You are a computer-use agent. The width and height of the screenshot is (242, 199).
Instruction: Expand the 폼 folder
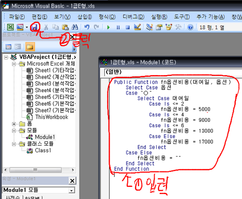click(x=14, y=124)
